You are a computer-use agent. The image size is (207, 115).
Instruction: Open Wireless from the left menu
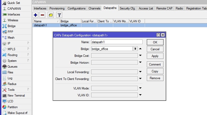tap(13, 20)
